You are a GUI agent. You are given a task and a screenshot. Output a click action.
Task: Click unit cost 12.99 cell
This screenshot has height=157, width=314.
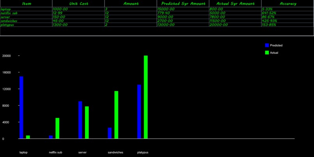(x=78, y=13)
